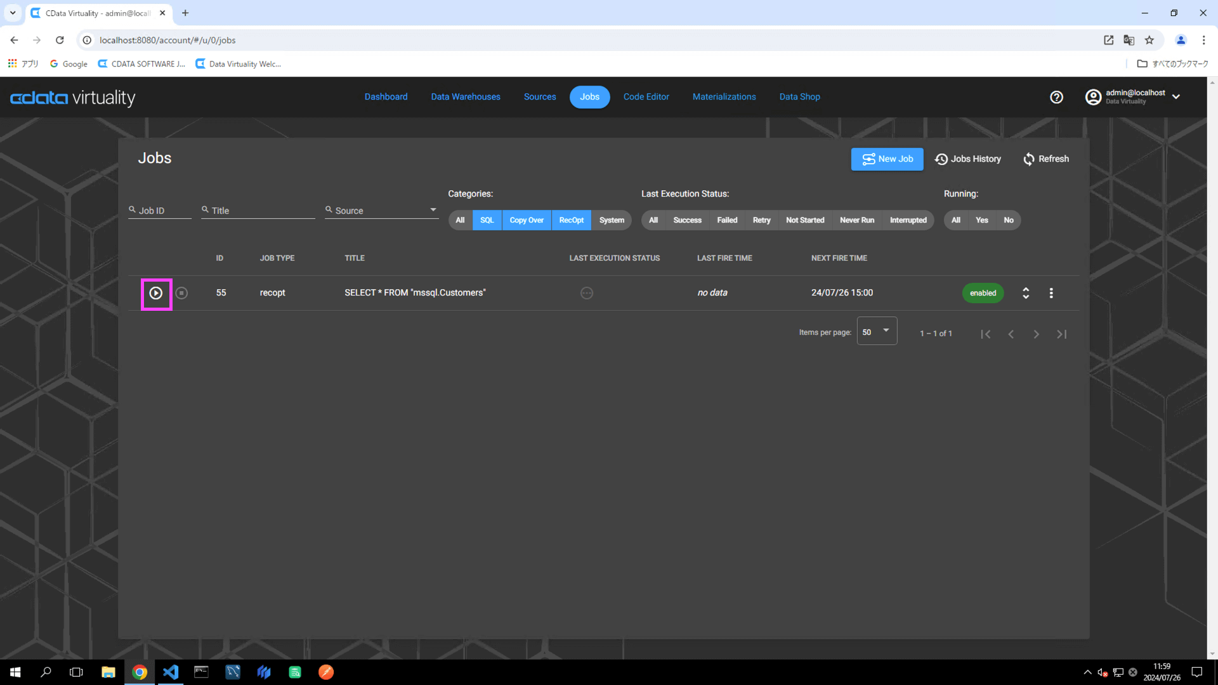Open Visual Studio Code from taskbar
This screenshot has height=685, width=1218.
(171, 672)
